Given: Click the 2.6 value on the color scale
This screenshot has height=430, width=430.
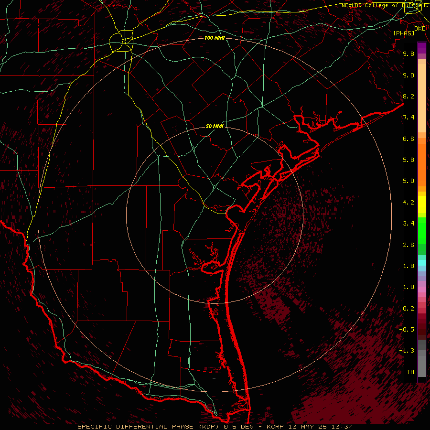Looking at the screenshot, I should point(408,245).
